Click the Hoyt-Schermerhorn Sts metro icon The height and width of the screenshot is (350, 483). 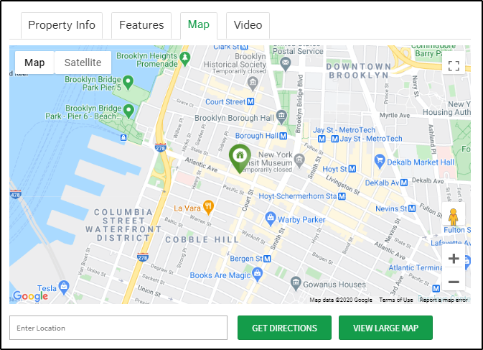(x=342, y=196)
